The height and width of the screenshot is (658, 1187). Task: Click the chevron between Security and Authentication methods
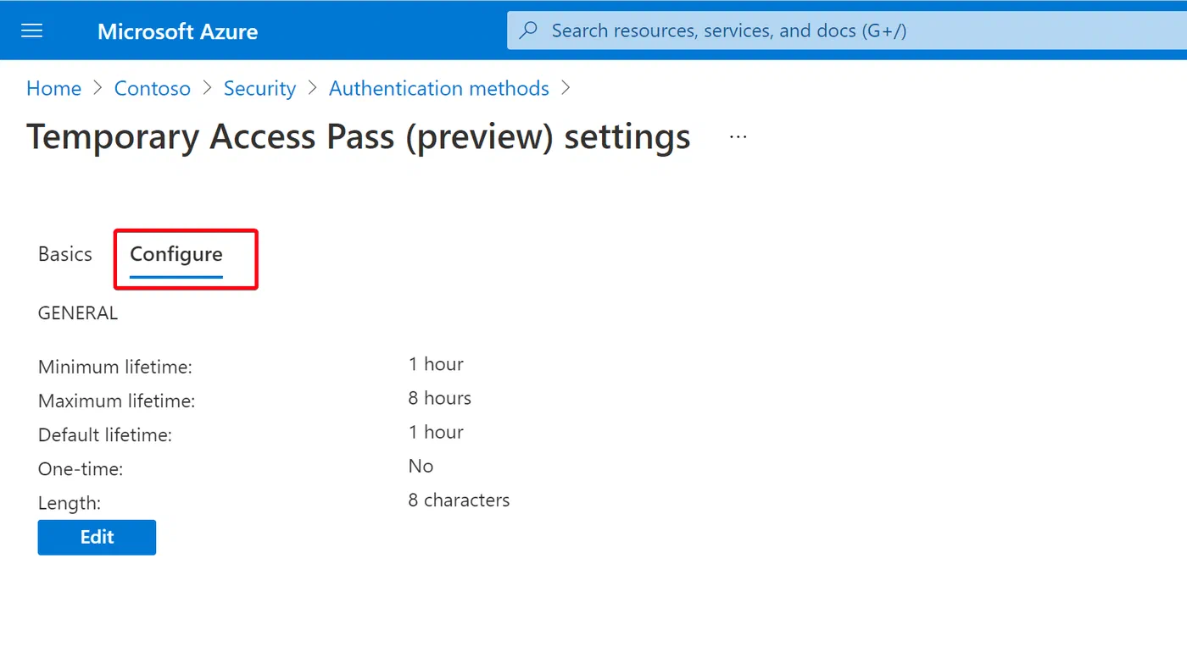click(x=312, y=88)
